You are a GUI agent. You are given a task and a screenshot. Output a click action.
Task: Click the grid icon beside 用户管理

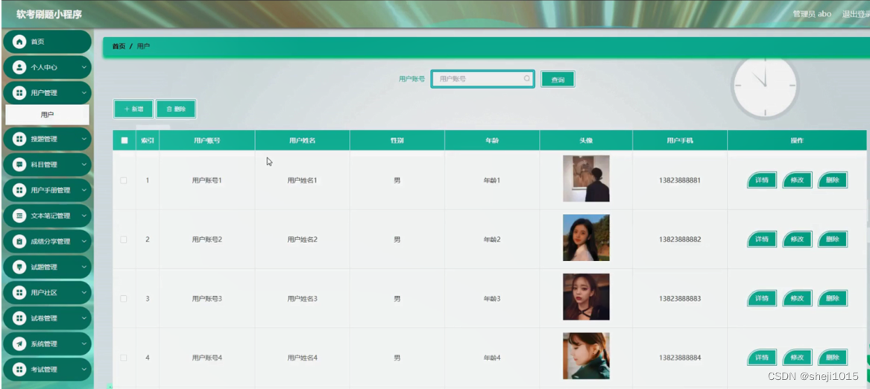19,92
